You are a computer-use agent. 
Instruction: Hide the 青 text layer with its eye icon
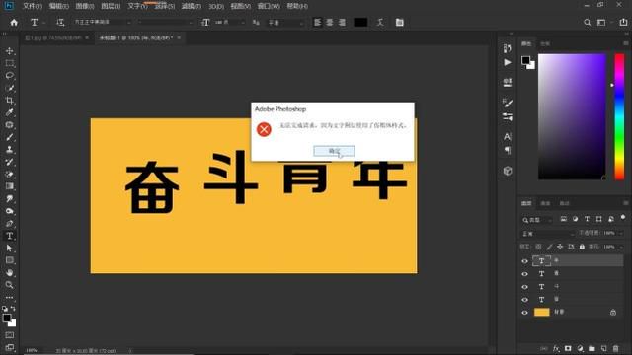click(x=524, y=274)
